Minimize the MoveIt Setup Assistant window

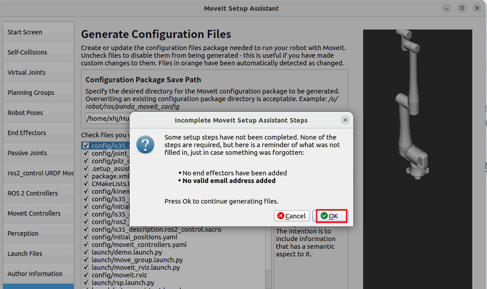[x=447, y=8]
